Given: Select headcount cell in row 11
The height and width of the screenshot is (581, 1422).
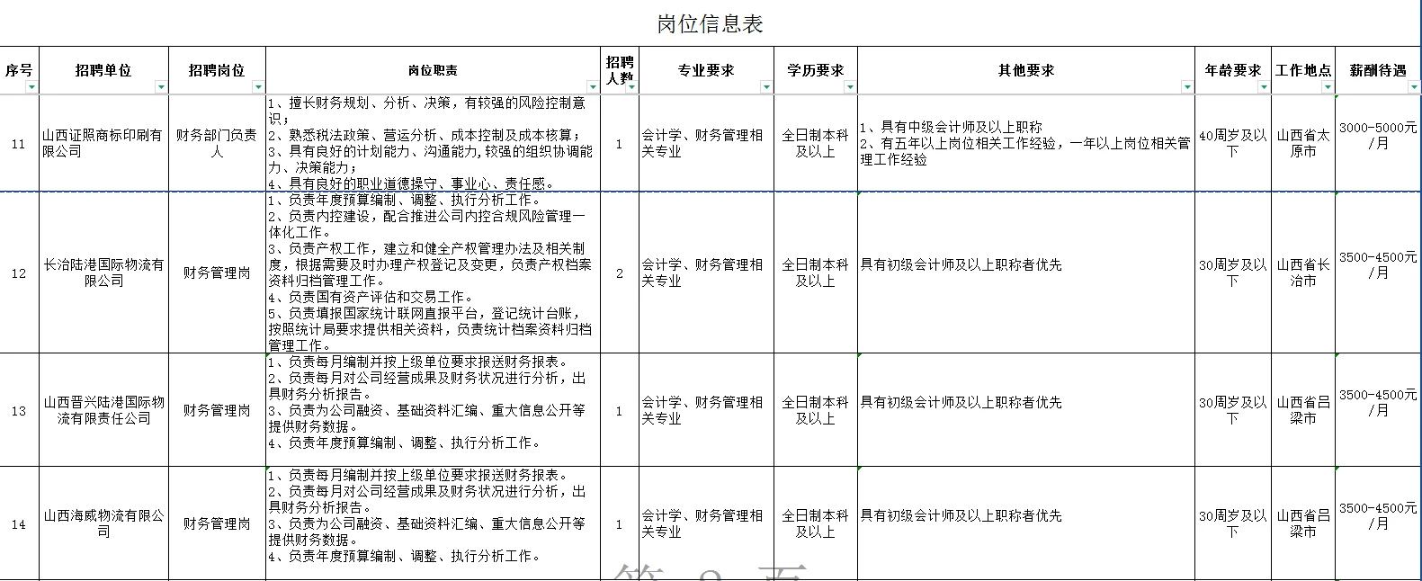Looking at the screenshot, I should coord(620,143).
